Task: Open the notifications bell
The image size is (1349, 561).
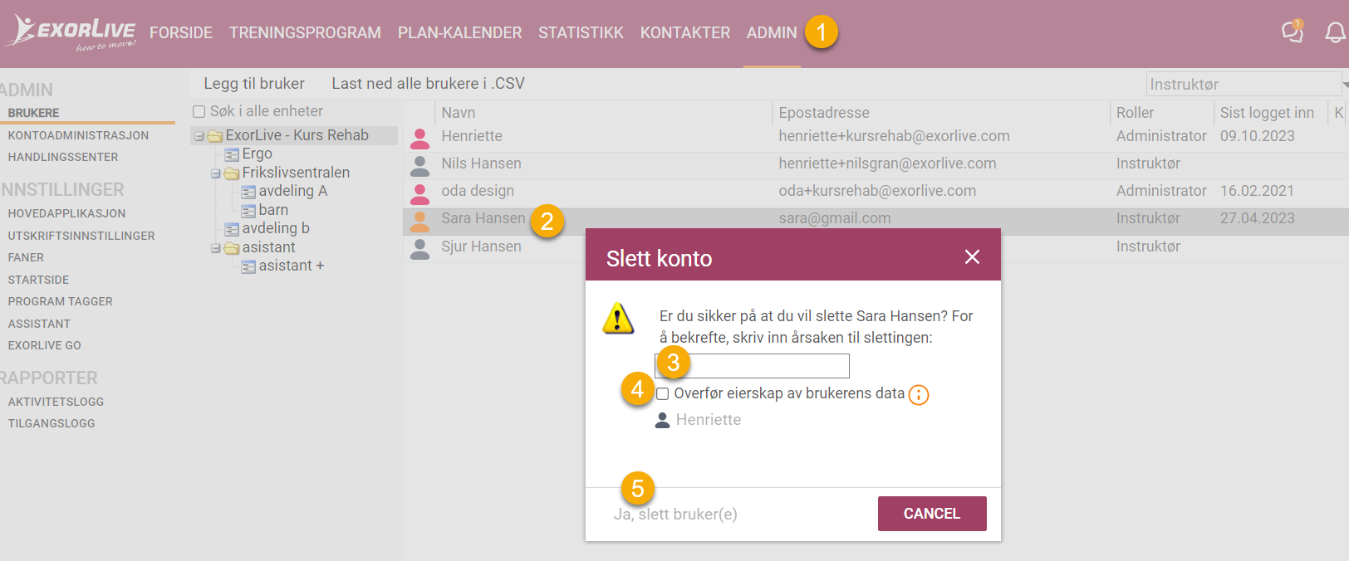Action: [x=1335, y=32]
